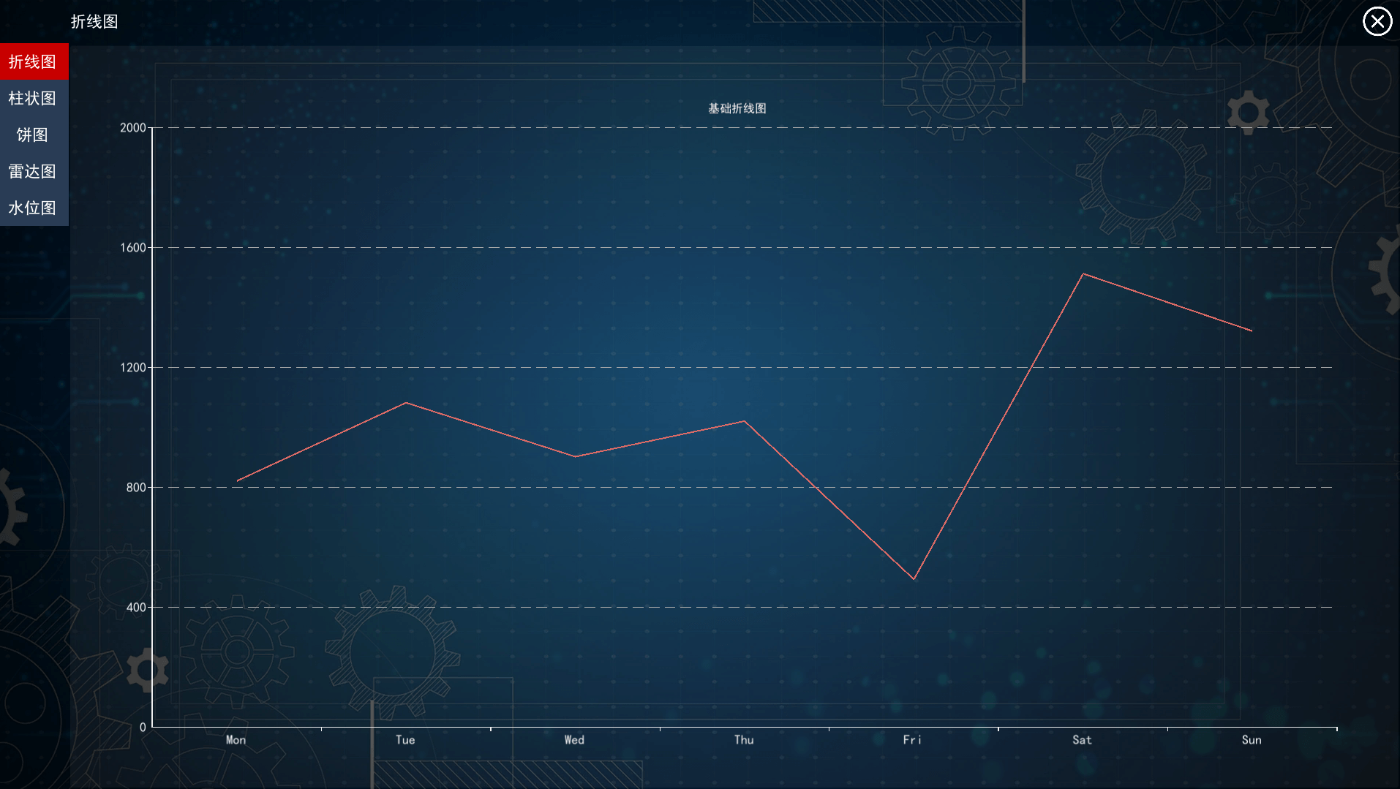Click the Sat x-axis label

click(x=1082, y=740)
